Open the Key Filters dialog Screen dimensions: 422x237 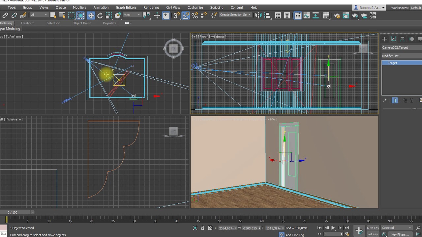tap(400, 234)
